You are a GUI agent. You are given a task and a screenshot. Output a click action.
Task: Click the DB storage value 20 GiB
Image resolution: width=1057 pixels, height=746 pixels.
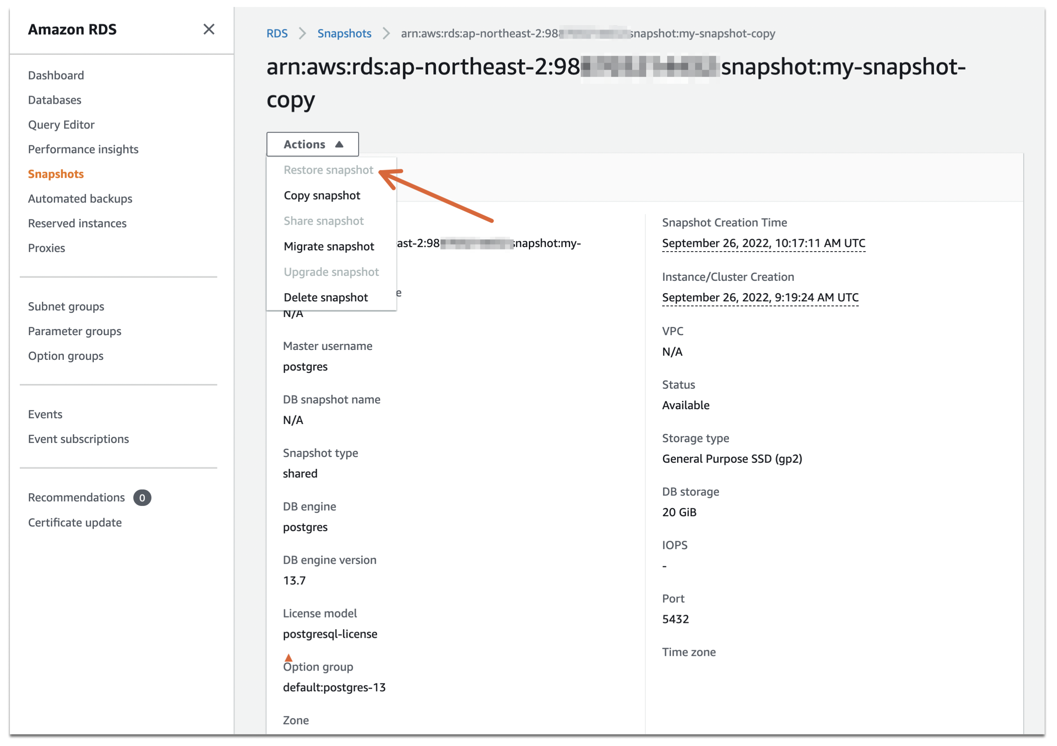point(680,513)
